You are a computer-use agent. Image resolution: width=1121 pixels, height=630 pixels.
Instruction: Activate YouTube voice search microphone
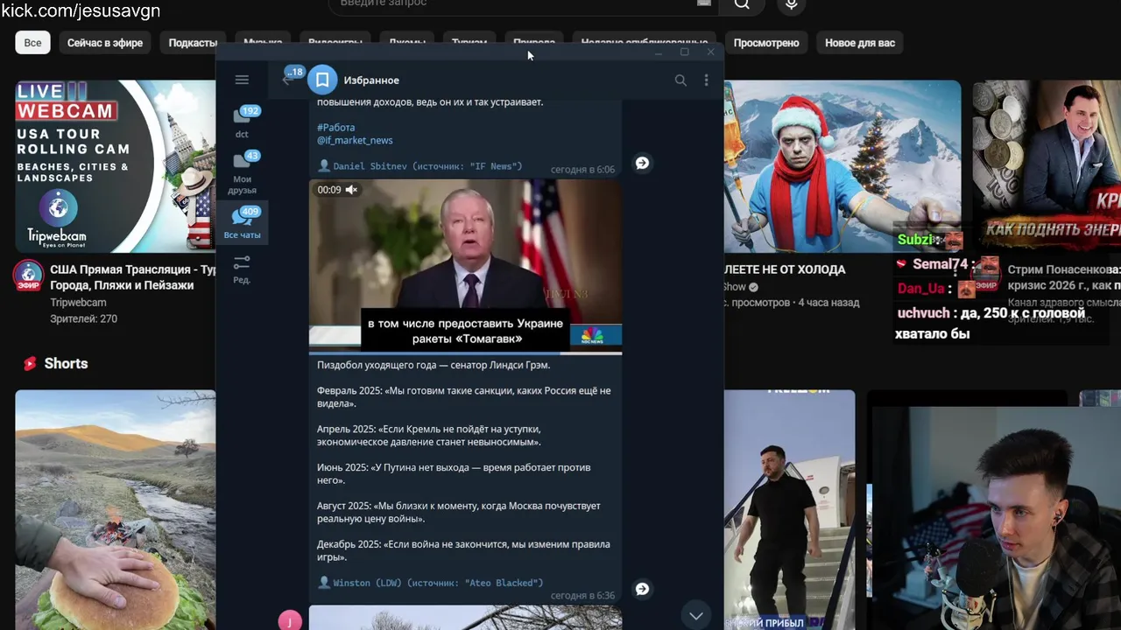click(x=791, y=4)
